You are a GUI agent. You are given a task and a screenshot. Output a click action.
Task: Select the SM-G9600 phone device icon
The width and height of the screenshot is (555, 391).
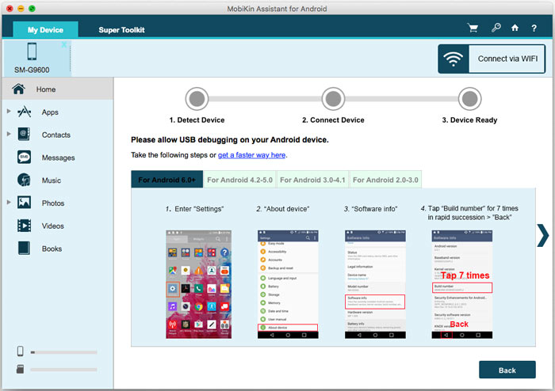pyautogui.click(x=32, y=51)
